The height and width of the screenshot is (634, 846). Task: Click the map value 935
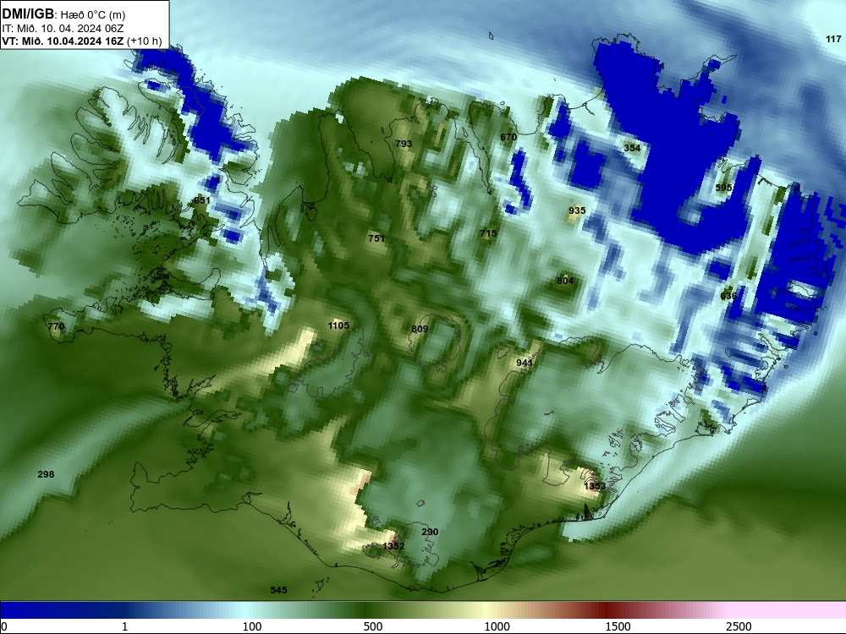(577, 210)
